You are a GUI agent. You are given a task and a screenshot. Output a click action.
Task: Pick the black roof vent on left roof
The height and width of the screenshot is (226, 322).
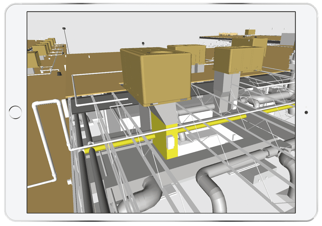(x=59, y=73)
